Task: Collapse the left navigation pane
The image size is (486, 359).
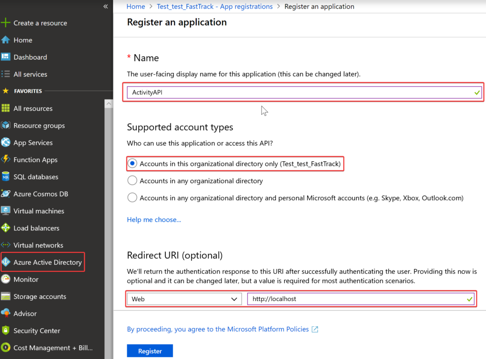Action: coord(105,7)
